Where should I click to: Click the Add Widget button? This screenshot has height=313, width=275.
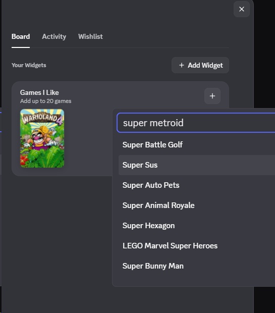click(x=200, y=65)
